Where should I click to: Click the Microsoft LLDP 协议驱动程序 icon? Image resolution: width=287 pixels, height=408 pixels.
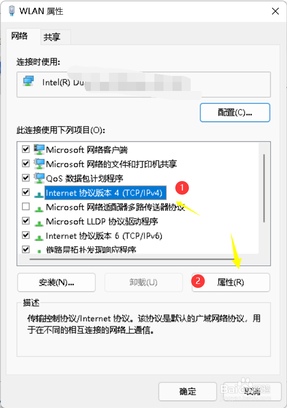tap(39, 222)
